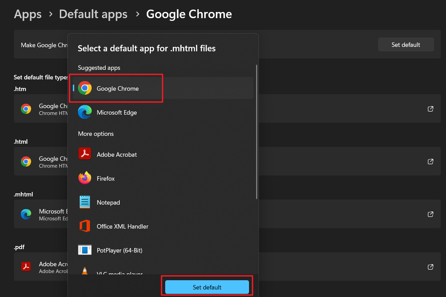Image resolution: width=446 pixels, height=297 pixels.
Task: Click the blue Set default button
Action: tap(207, 287)
